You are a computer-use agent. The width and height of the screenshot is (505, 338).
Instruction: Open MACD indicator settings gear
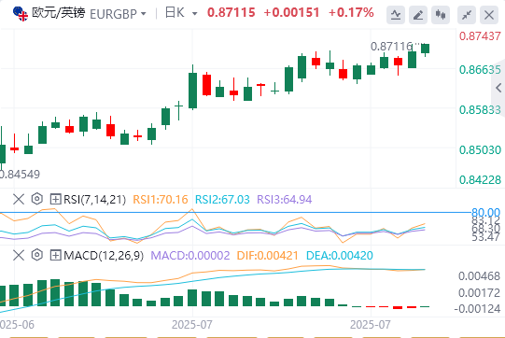37,255
